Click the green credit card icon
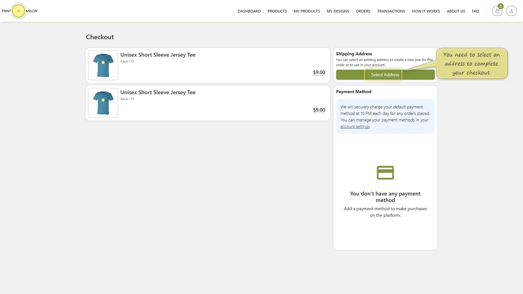 [385, 173]
